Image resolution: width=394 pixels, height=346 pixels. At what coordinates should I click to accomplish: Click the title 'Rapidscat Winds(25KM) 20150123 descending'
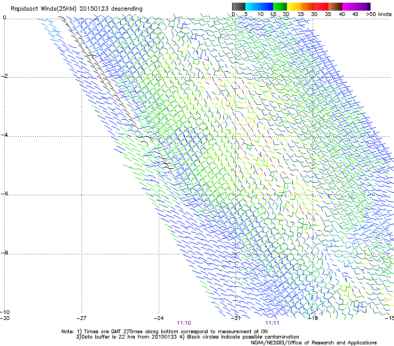[76, 9]
